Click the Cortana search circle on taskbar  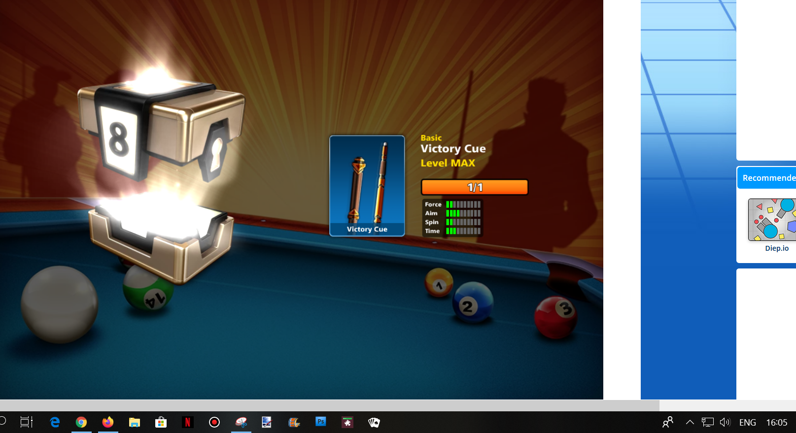(2, 421)
